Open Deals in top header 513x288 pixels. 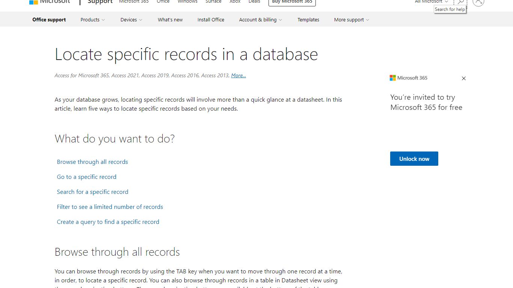point(254,2)
